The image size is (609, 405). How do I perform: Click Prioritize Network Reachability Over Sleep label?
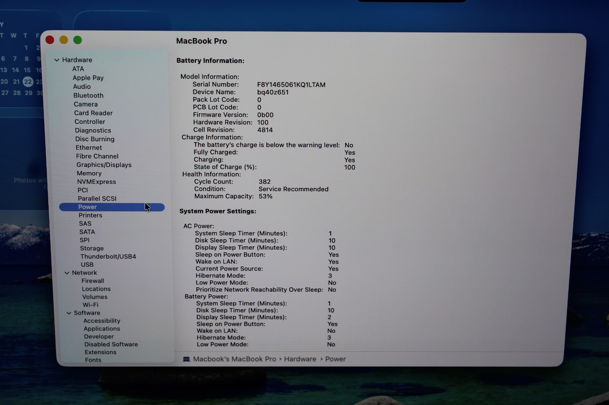click(x=259, y=290)
